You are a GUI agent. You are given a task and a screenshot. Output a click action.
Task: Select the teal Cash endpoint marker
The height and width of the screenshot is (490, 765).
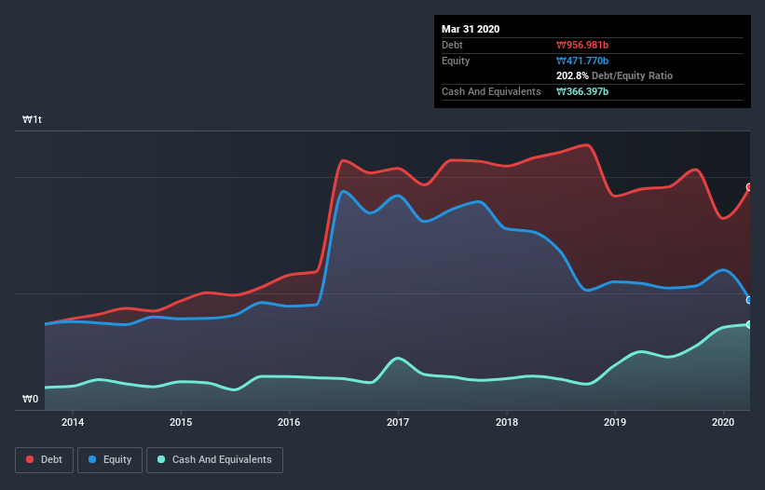(x=749, y=325)
